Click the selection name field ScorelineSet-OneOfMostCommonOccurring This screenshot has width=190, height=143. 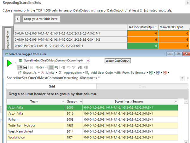tap(55, 60)
